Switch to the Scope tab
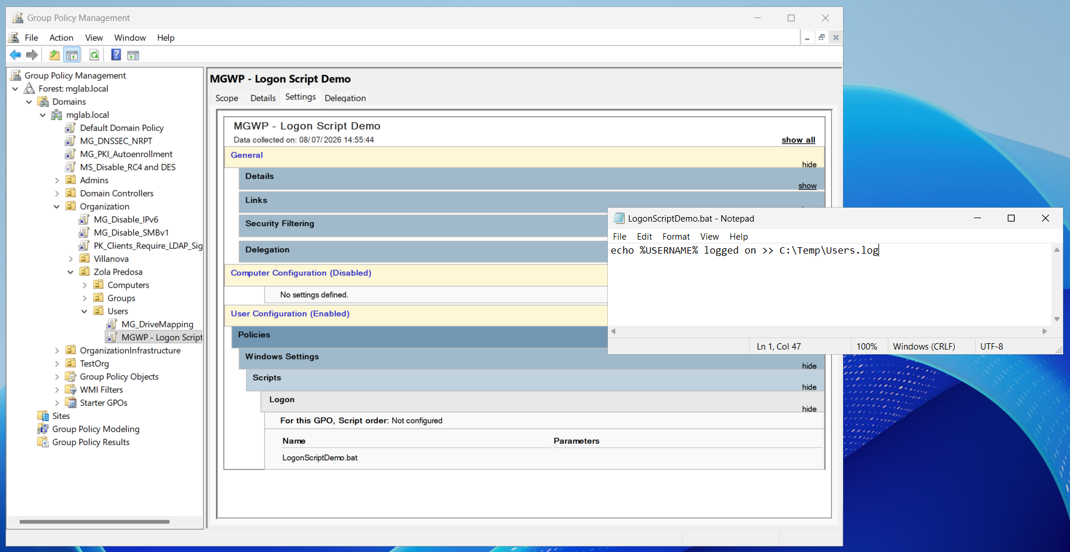 [x=226, y=98]
